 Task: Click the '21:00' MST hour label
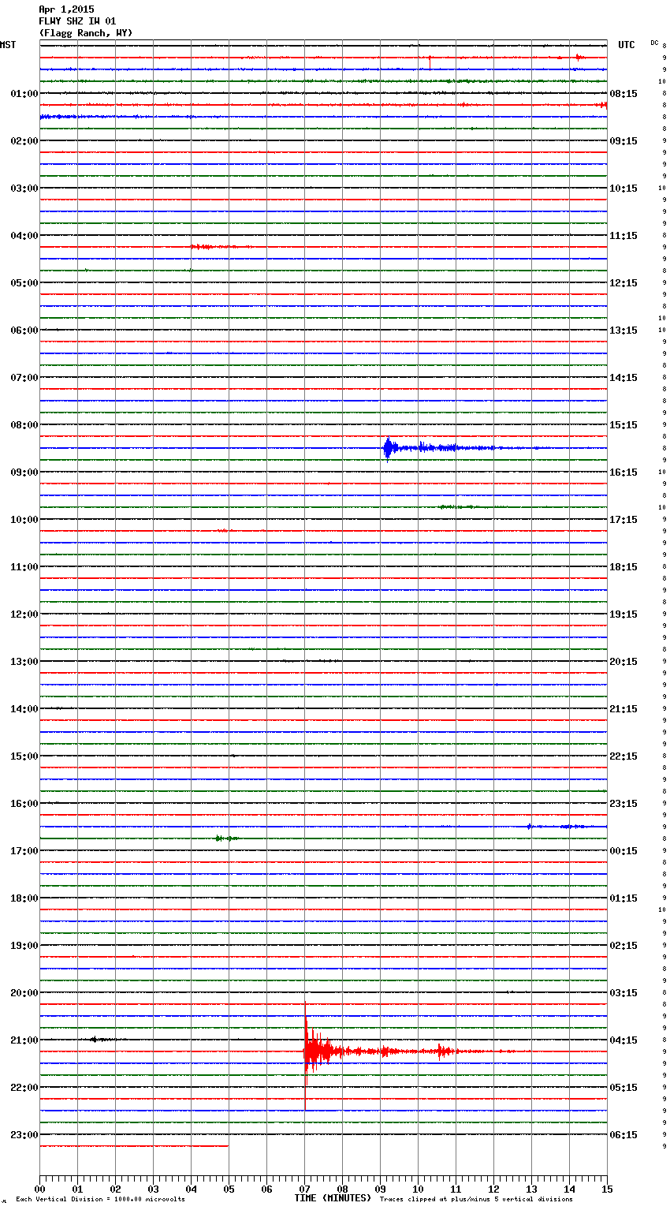(x=24, y=1040)
